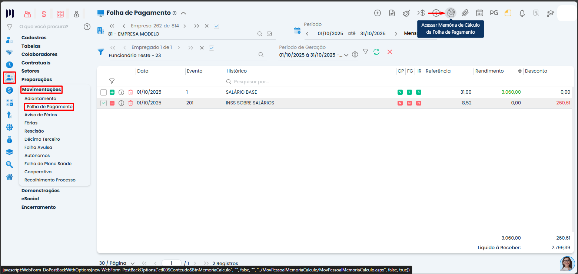Open the calendar icon in top toolbar

click(479, 13)
